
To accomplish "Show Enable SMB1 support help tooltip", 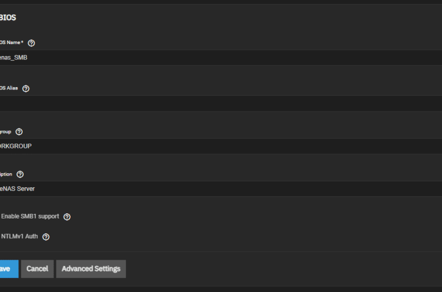I will [x=67, y=217].
